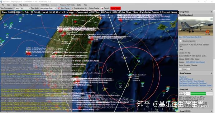Image resolution: width=215 pixels, height=113 pixels.
Task: Open the CAP mission link
Action: tap(195, 62)
